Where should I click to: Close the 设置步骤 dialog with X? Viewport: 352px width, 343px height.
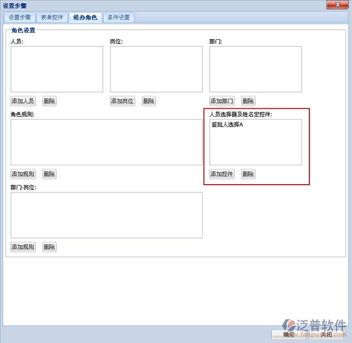pyautogui.click(x=337, y=5)
